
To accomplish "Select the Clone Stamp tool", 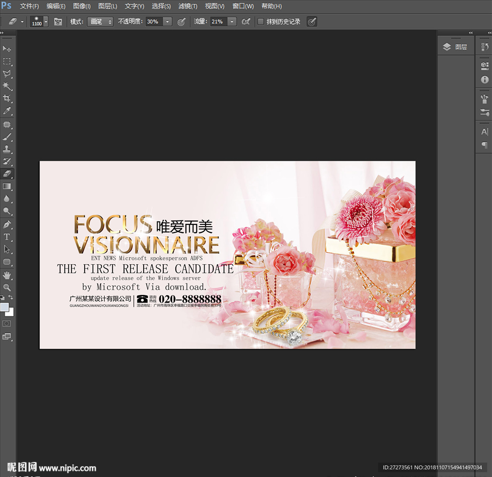I will [7, 149].
